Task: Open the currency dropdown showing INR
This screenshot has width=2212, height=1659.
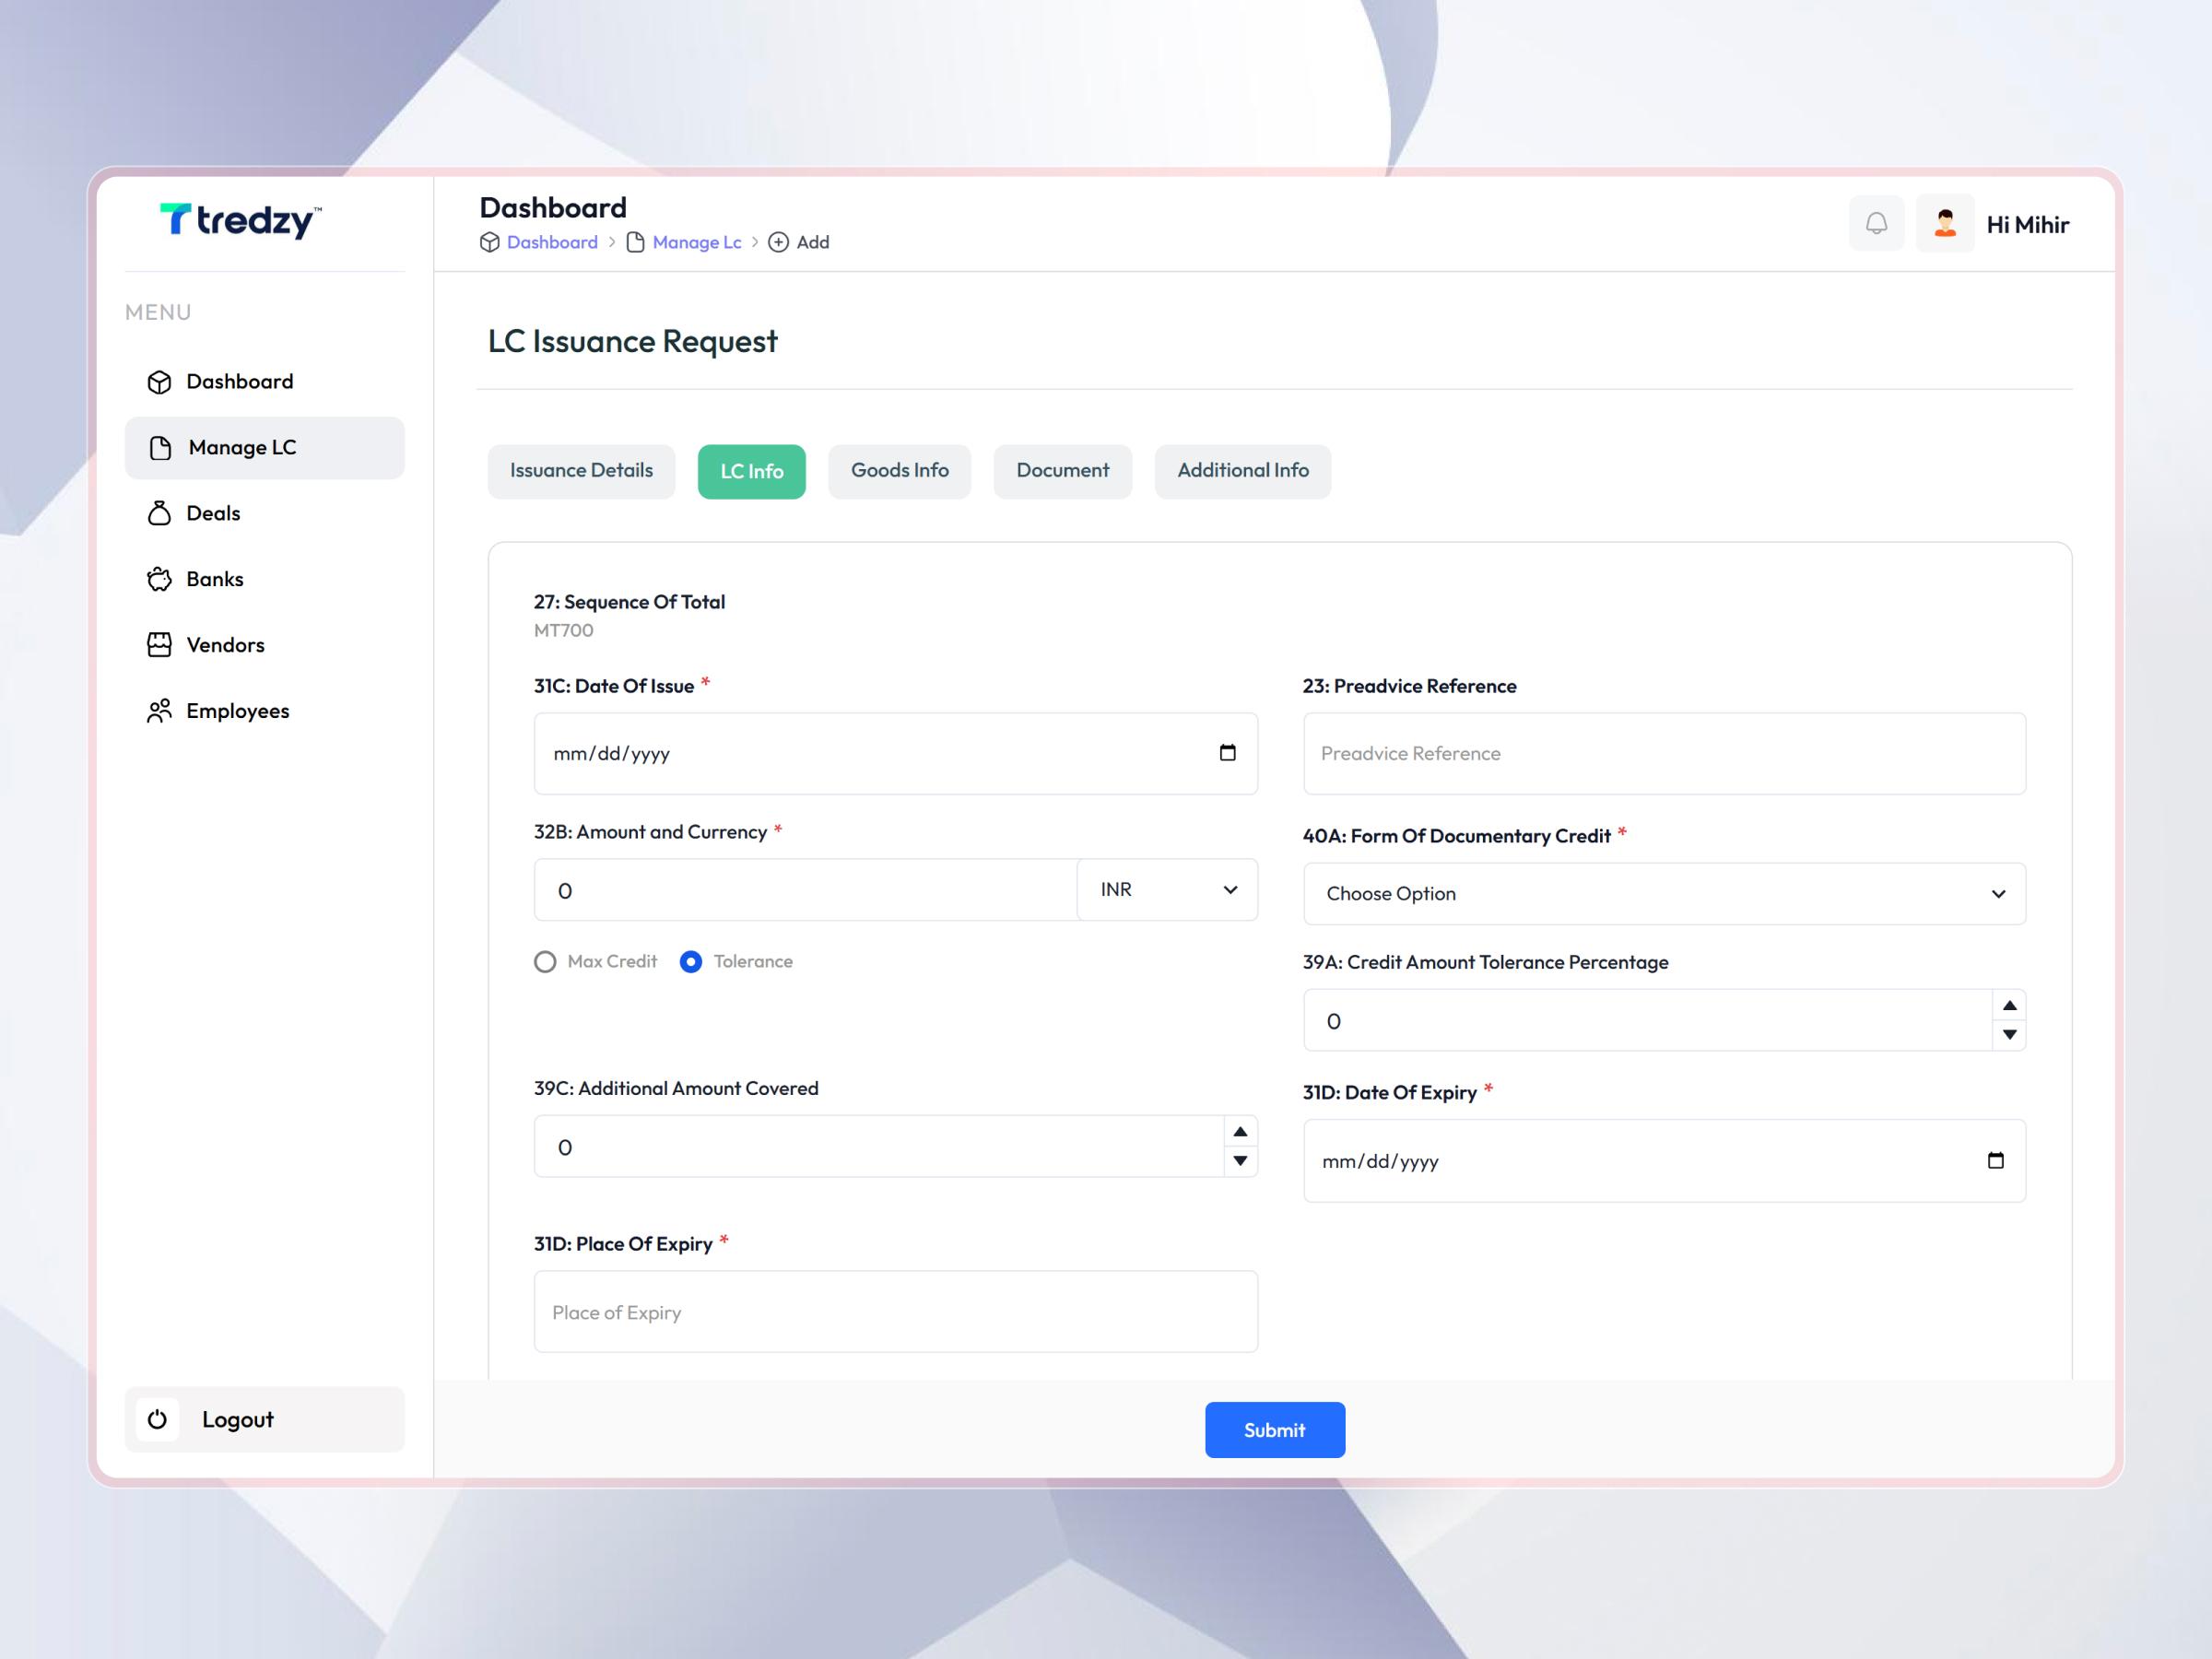Action: tap(1166, 889)
